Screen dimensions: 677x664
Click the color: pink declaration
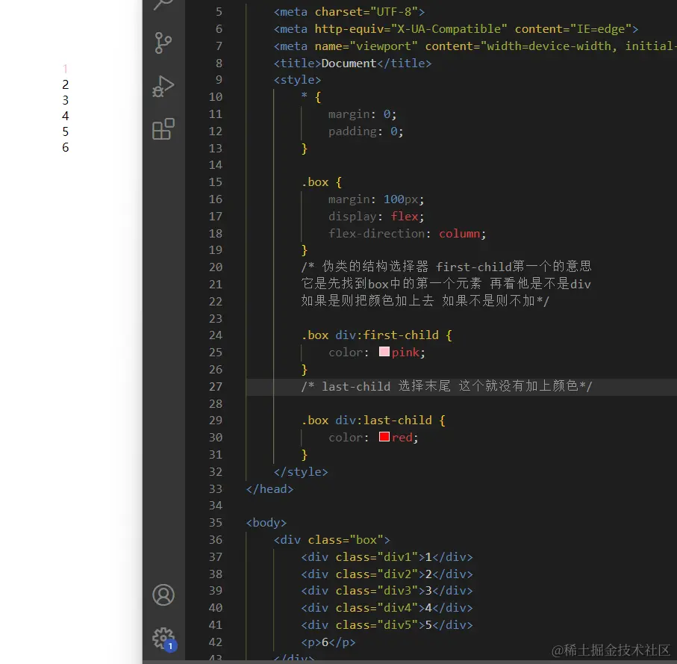(x=376, y=353)
